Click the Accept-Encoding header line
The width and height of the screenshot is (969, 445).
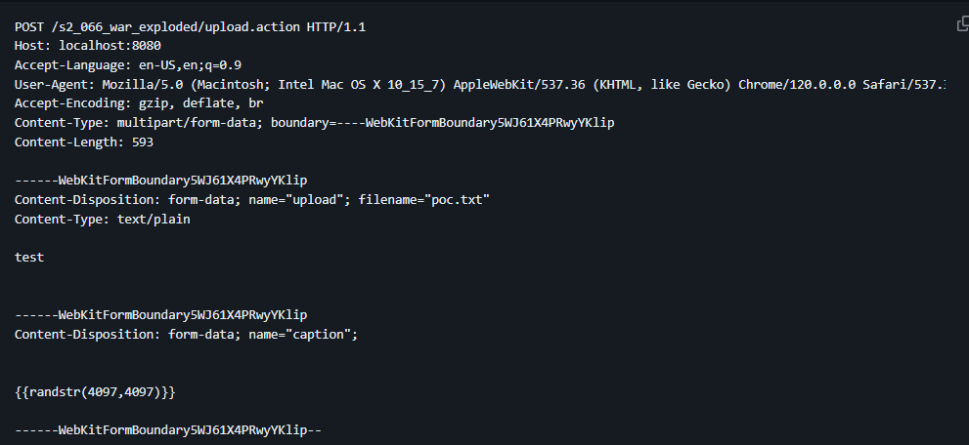tap(139, 102)
